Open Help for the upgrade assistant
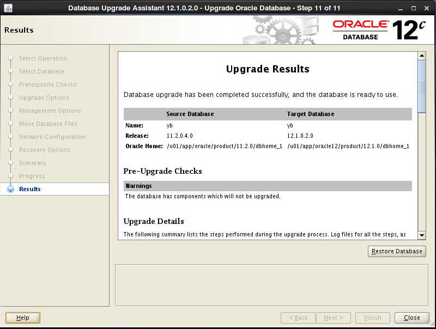 [x=23, y=318]
